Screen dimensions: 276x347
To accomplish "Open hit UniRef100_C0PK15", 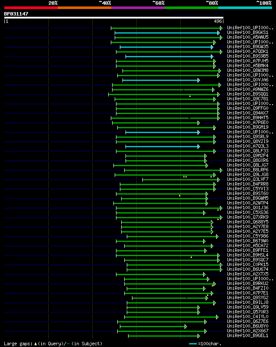I will [248, 264].
